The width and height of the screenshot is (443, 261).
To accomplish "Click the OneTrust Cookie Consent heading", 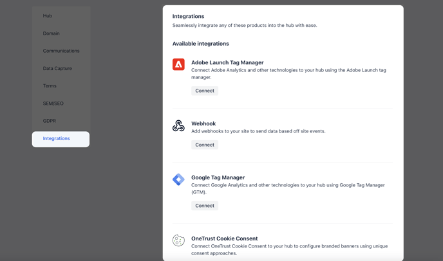I will 224,239.
